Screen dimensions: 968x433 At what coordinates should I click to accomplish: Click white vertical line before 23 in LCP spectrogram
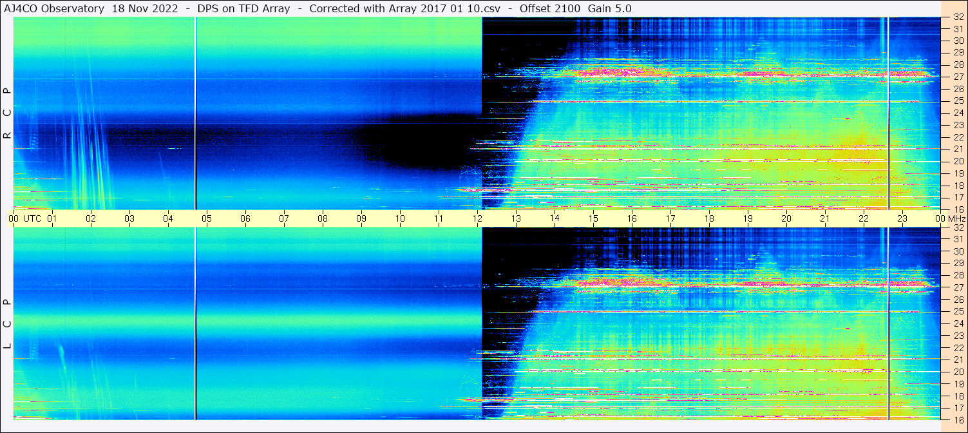click(888, 323)
